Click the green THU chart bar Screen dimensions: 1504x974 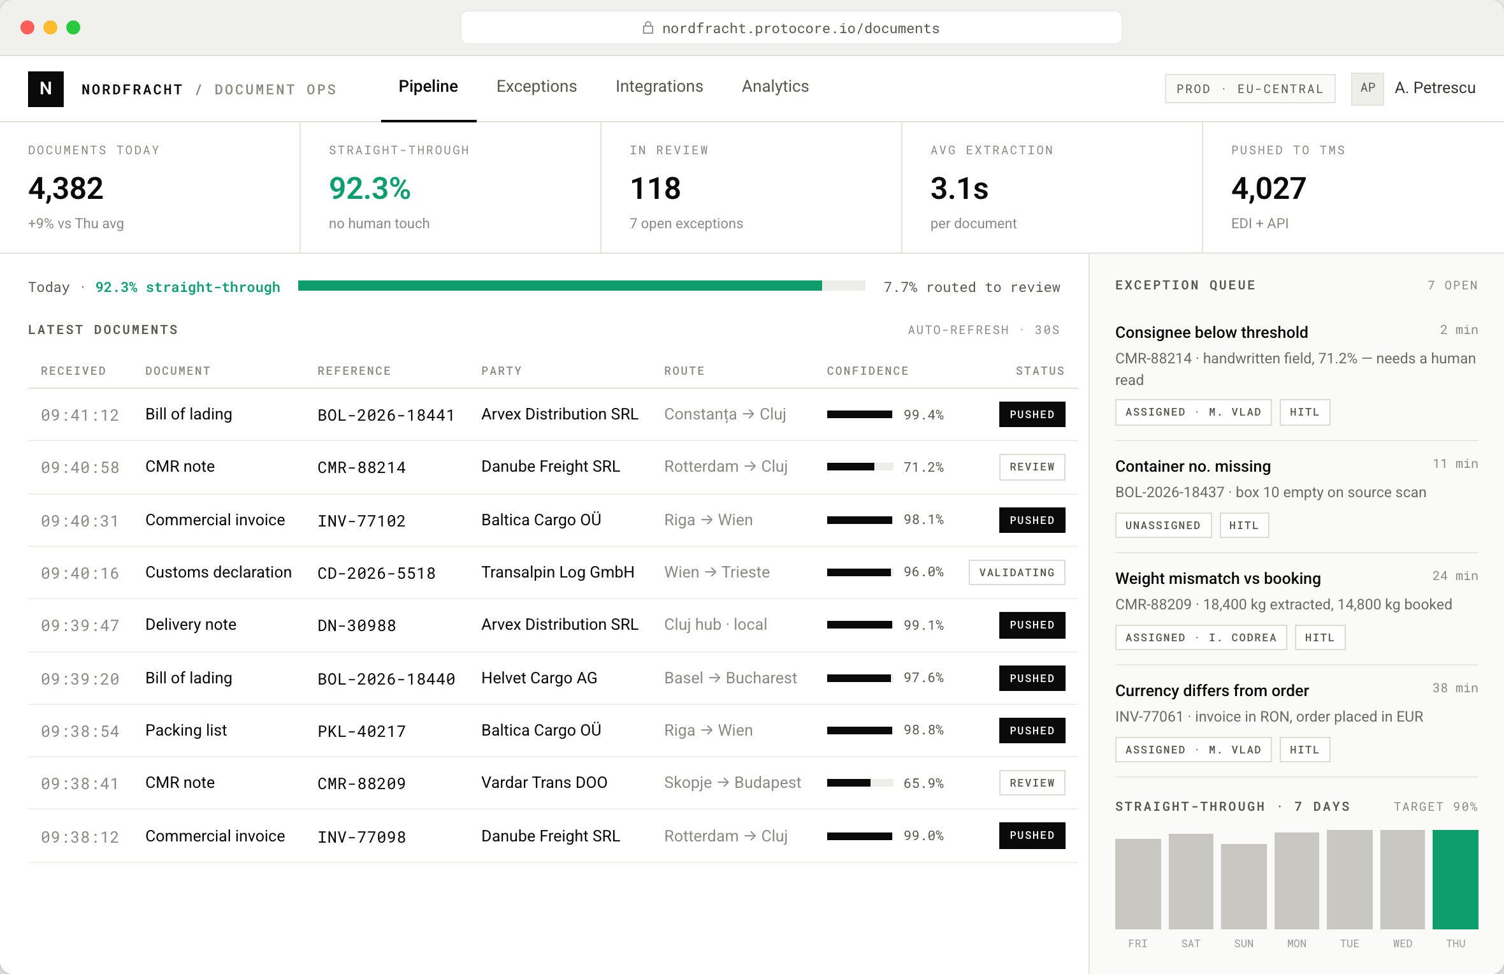tap(1455, 879)
